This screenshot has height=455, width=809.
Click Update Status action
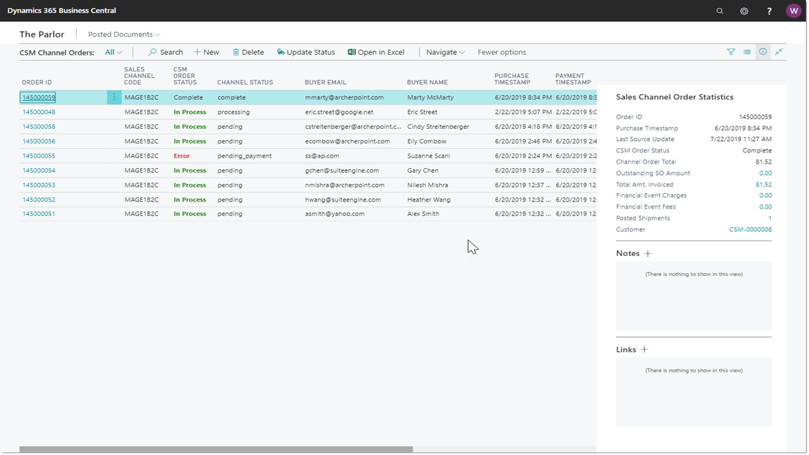click(x=306, y=52)
